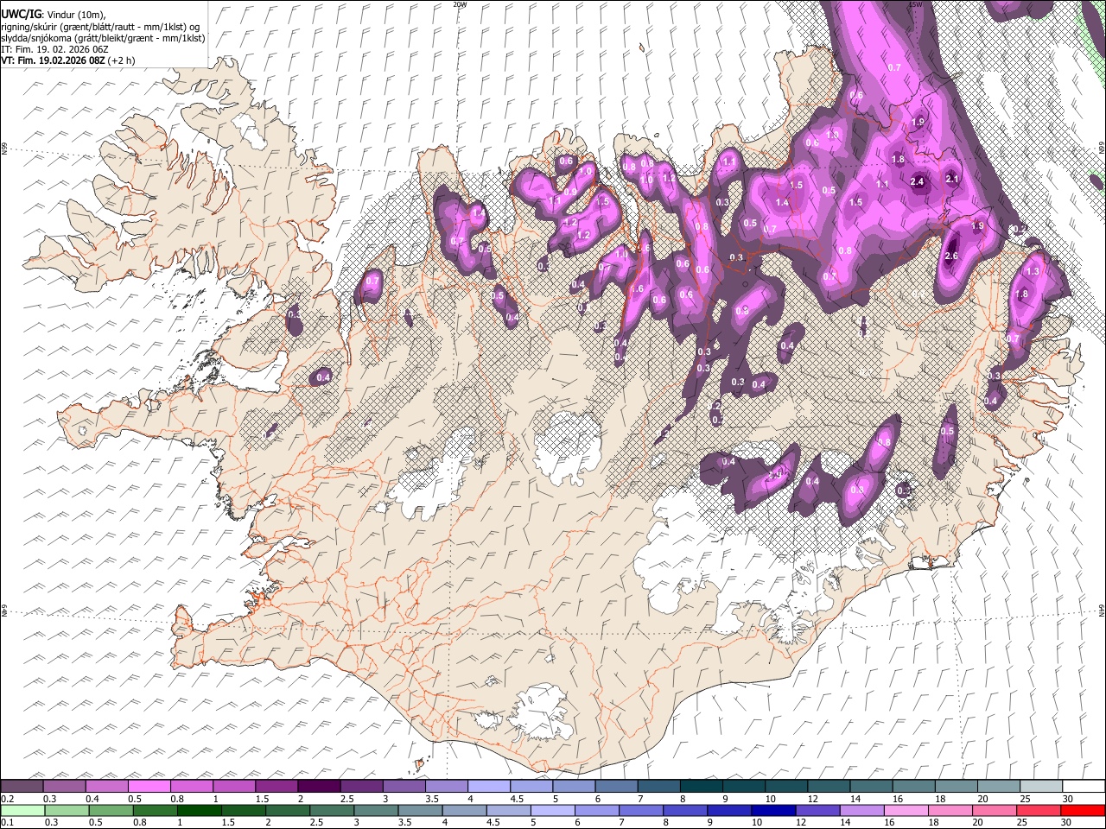Click the "0.2" label in the top legend row
Viewport: 1106px width, 829px height.
click(x=7, y=799)
